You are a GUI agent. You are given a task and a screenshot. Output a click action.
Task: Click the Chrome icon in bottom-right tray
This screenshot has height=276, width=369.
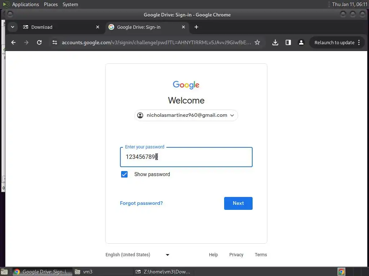[x=341, y=272]
